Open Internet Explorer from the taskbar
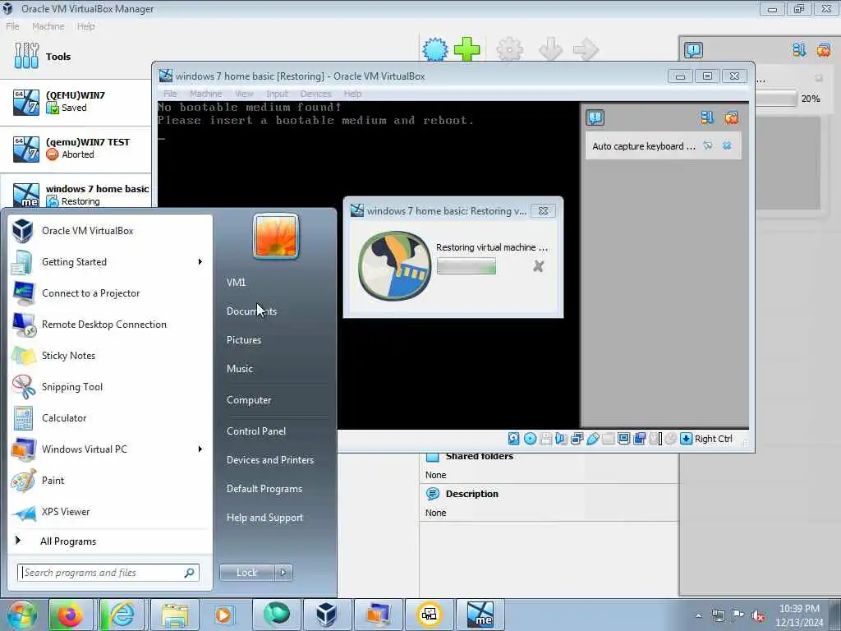The image size is (841, 631). tap(123, 615)
